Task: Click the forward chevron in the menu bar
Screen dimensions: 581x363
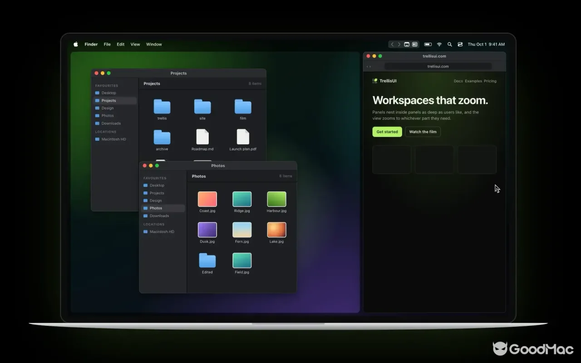Action: pyautogui.click(x=399, y=44)
